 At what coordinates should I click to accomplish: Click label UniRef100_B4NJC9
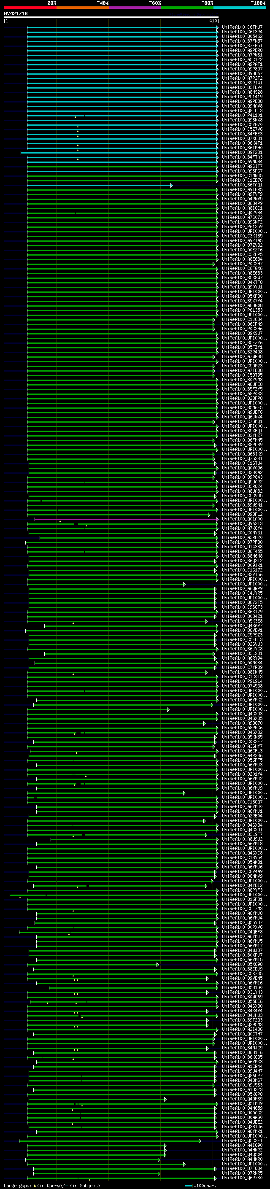pos(242,1048)
